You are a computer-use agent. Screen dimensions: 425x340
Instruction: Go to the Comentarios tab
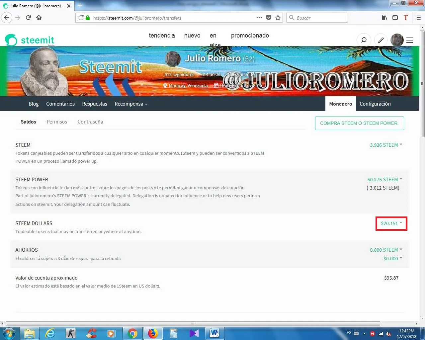pos(60,104)
